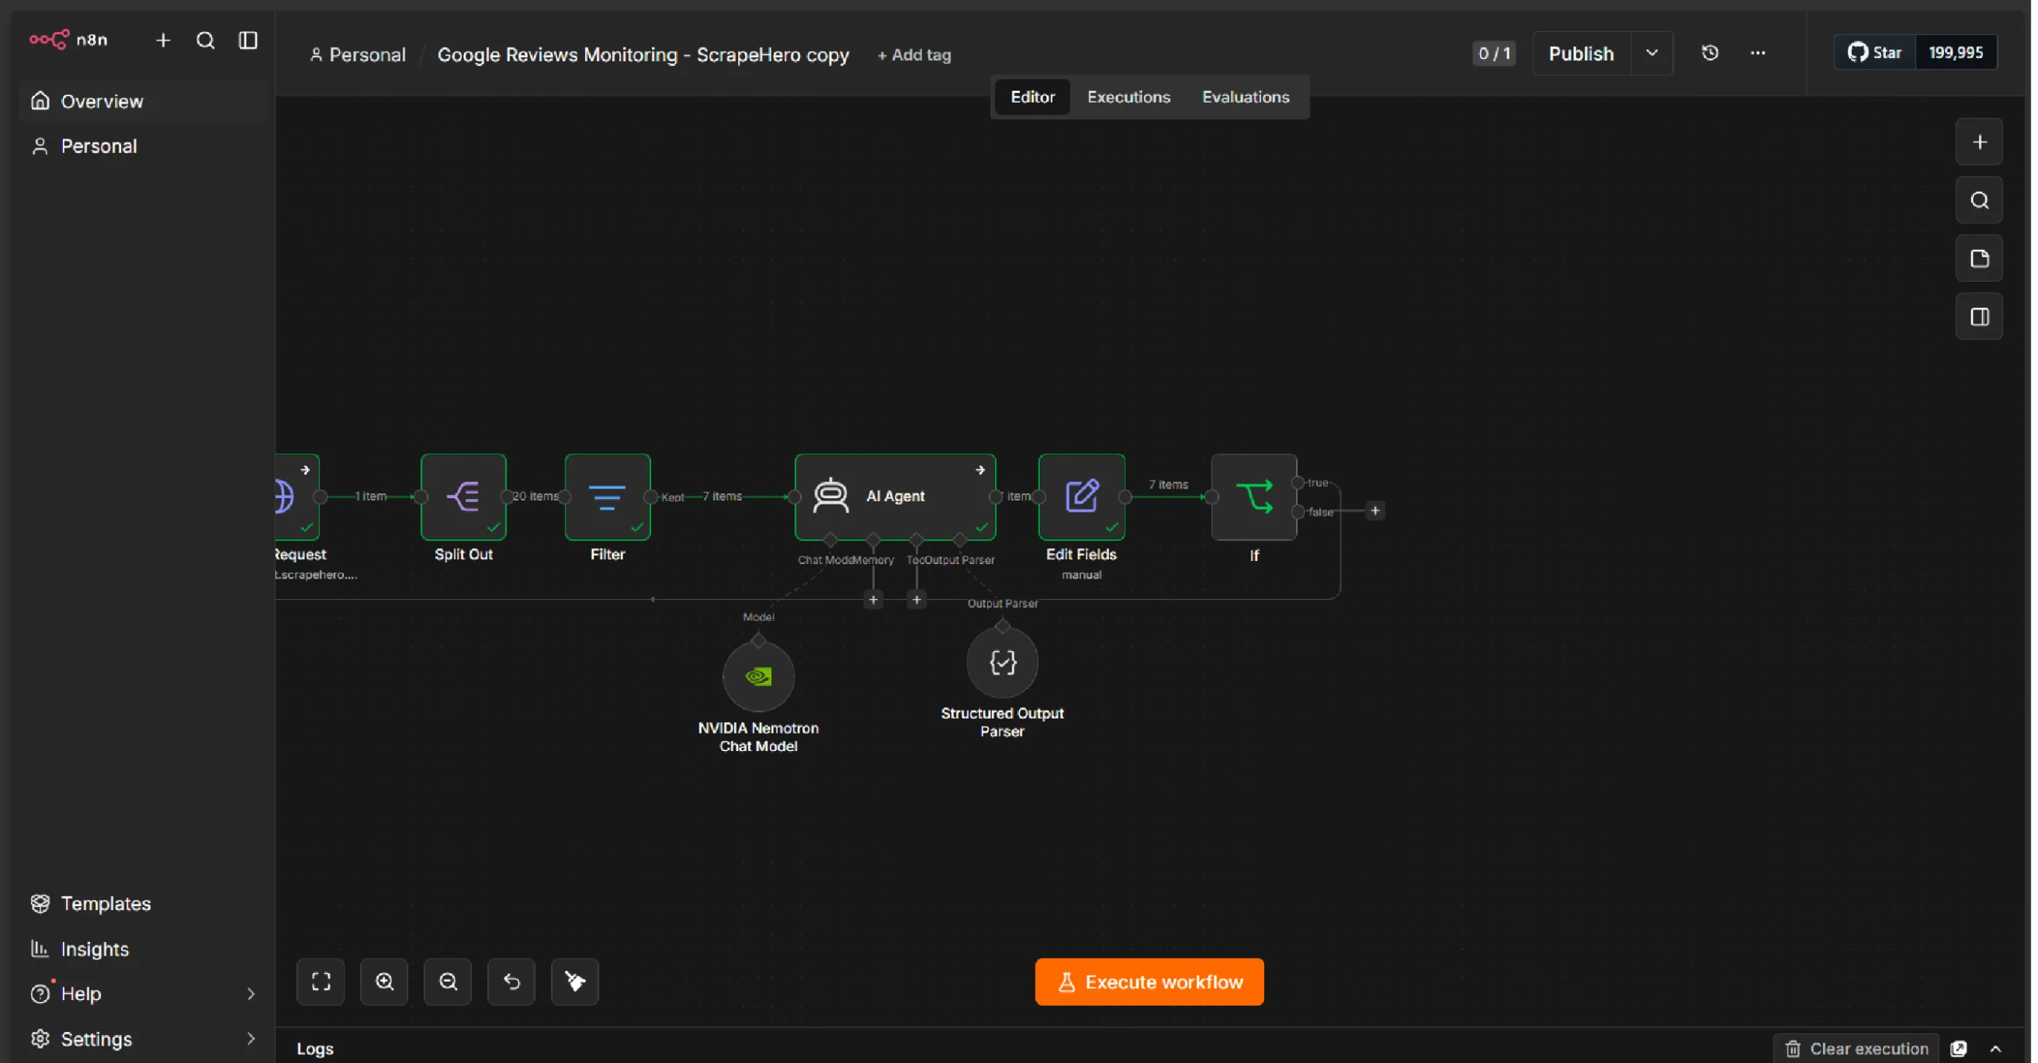This screenshot has width=2038, height=1063.
Task: Add a node with the canvas plus button
Action: coord(1979,142)
